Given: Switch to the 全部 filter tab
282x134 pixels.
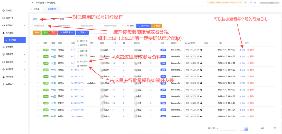Looking at the screenshot, I should click(62, 19).
